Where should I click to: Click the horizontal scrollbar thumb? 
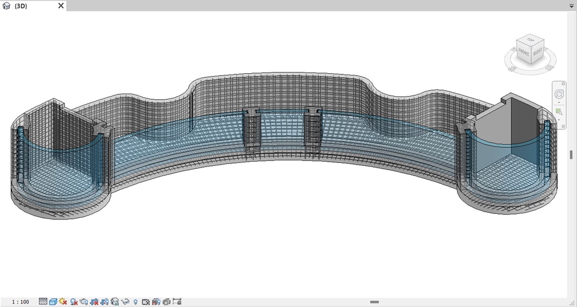point(374,302)
